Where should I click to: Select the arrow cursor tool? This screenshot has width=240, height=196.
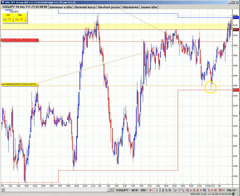[x=175, y=190]
